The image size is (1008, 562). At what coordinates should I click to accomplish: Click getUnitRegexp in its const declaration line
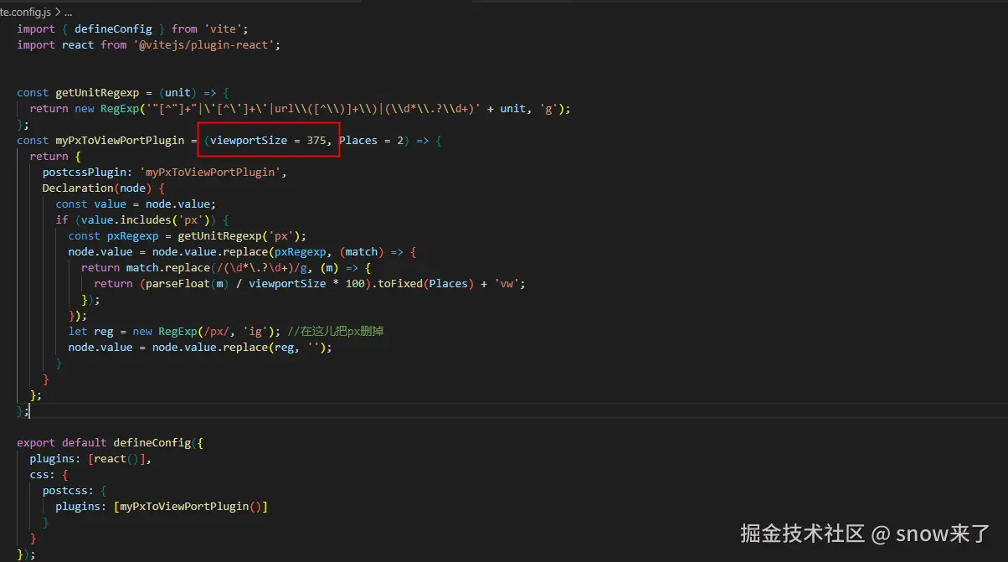97,92
